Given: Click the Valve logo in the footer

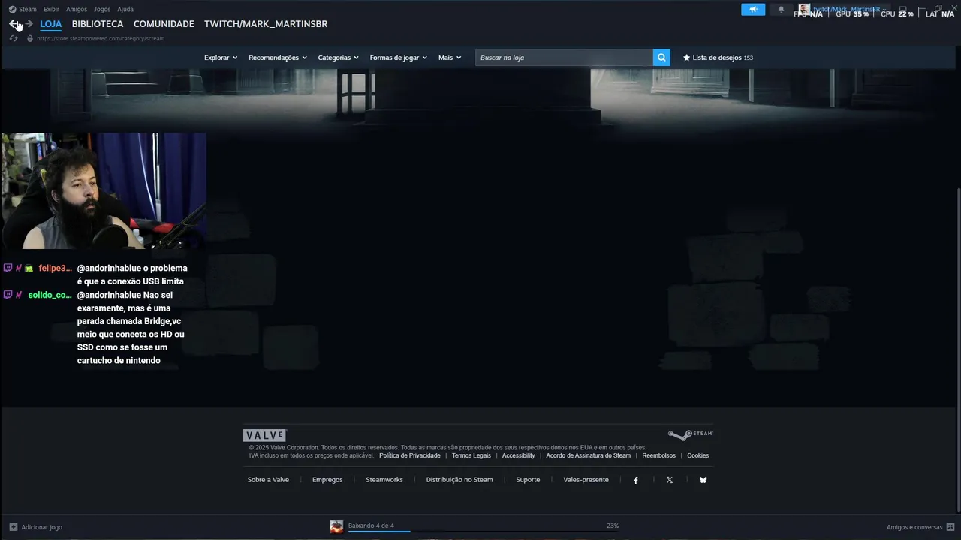Looking at the screenshot, I should 264,435.
